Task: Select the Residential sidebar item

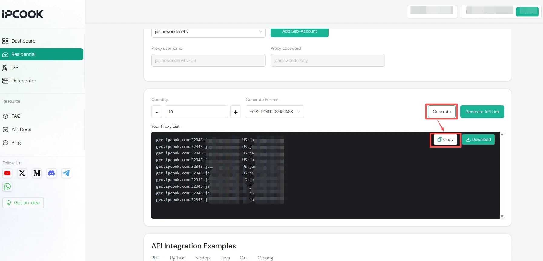Action: (x=41, y=54)
